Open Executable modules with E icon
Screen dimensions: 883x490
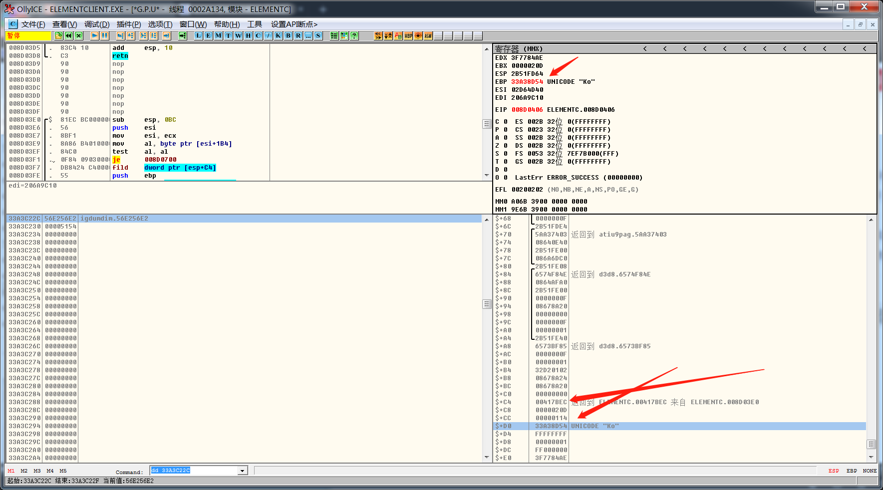(x=209, y=35)
